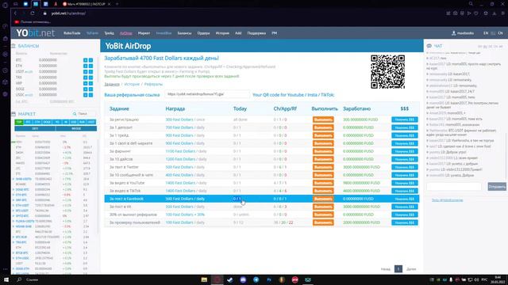Click Выполнить for За пост в Twitter
The image size is (508, 285).
click(323, 167)
